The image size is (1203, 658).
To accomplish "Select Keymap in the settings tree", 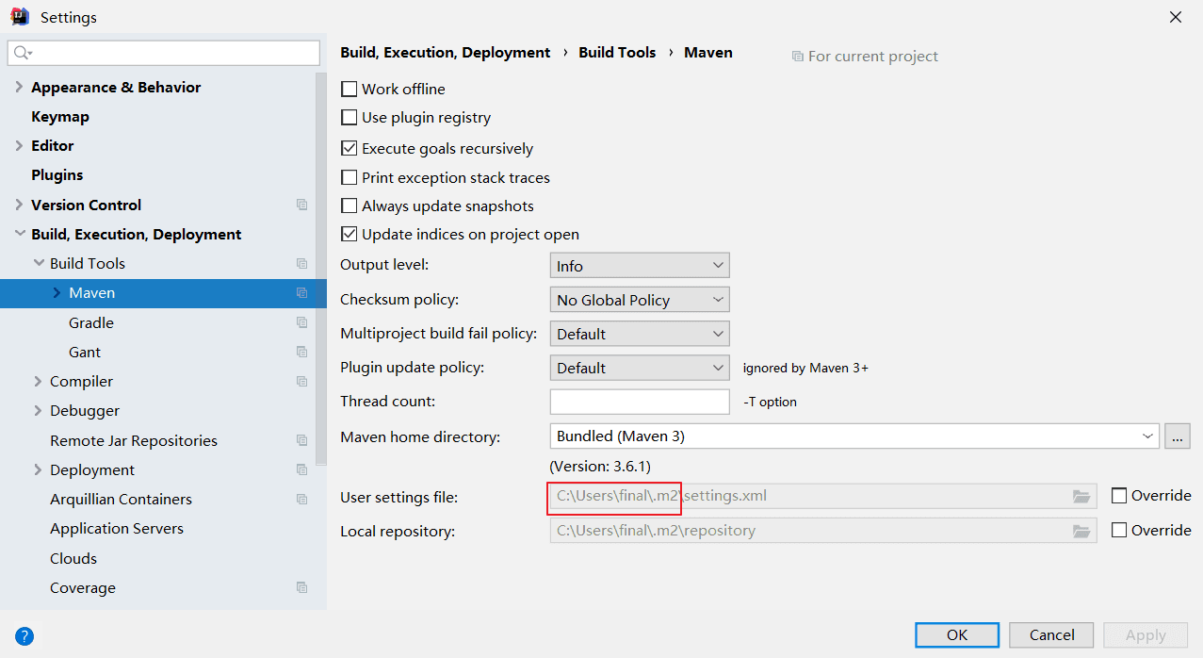I will [60, 117].
